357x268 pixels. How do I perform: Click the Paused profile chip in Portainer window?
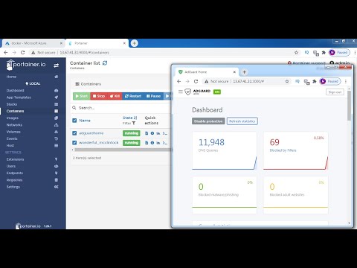point(339,52)
